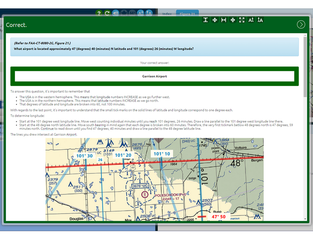The width and height of the screenshot is (313, 240).
Task: Click the blue question text panel
Action: pyautogui.click(x=154, y=47)
